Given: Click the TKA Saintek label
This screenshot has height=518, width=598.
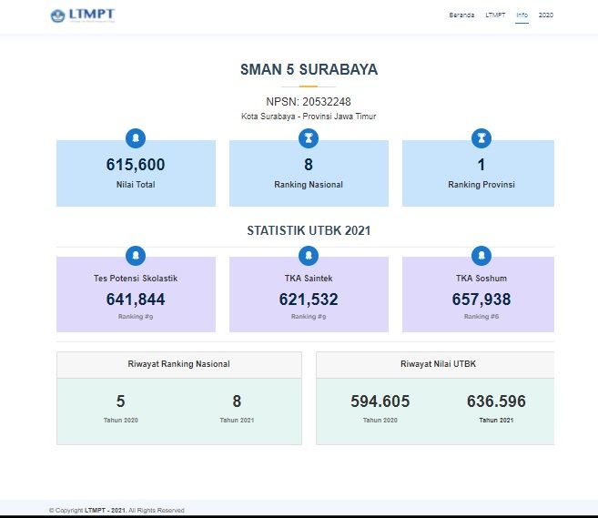Looking at the screenshot, I should point(309,279).
